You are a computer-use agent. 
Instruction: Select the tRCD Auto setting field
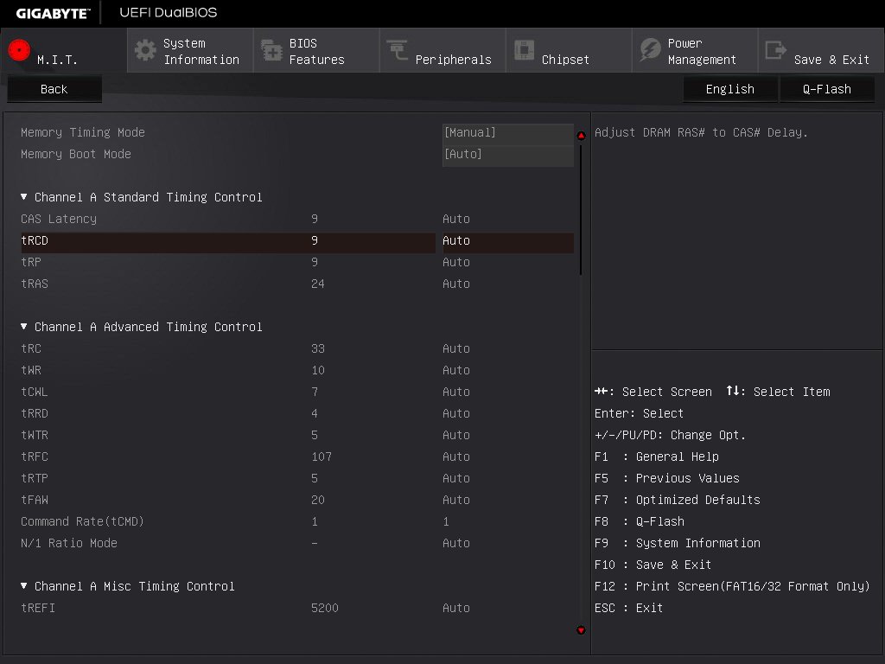[507, 240]
